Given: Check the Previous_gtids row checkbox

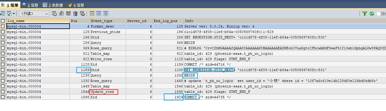Looking at the screenshot, I should pyautogui.click(x=3, y=32).
